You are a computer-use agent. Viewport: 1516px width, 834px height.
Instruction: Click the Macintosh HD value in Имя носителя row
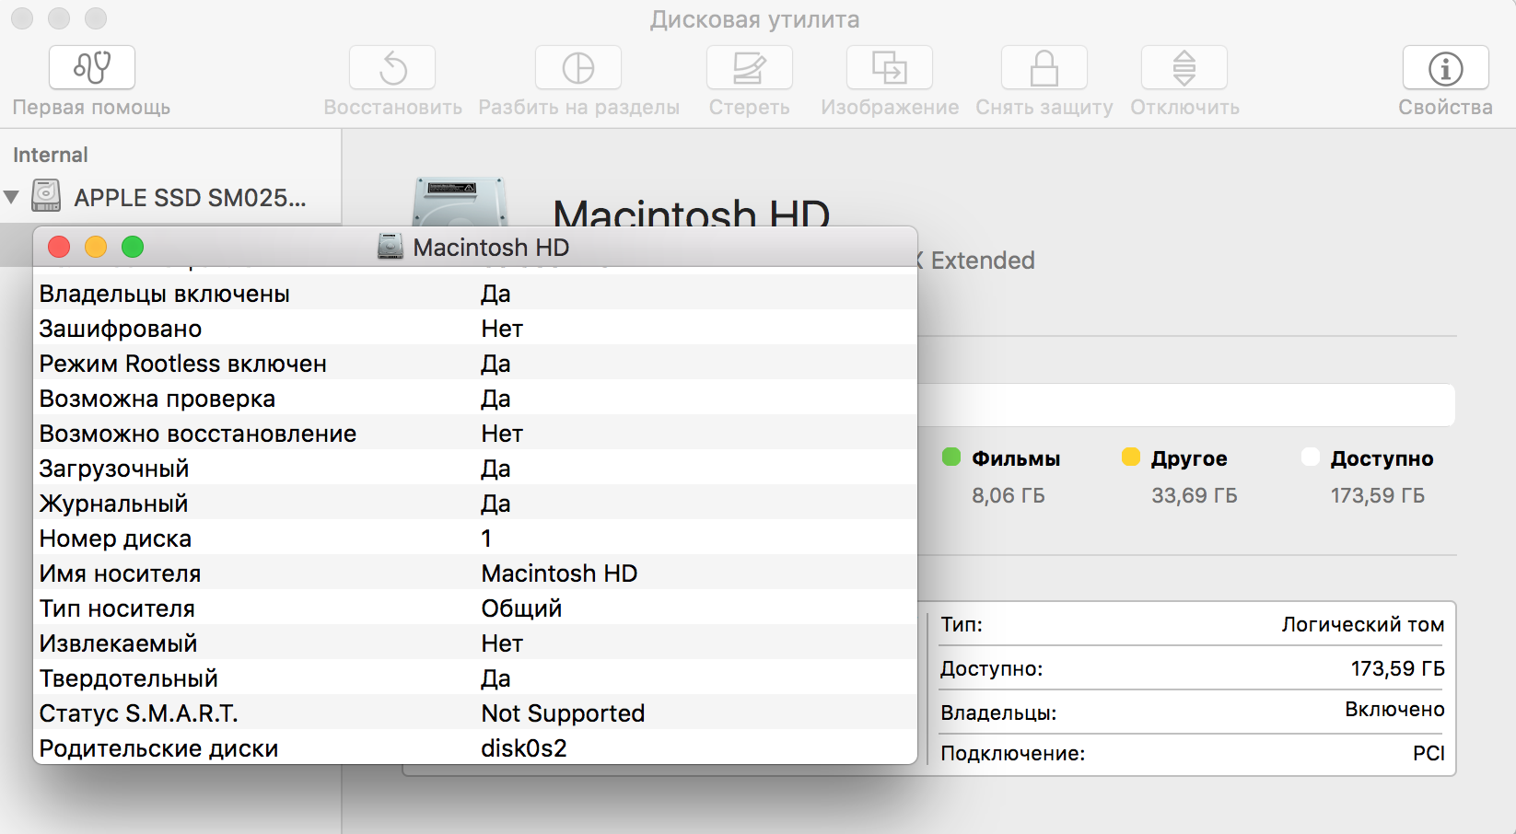click(x=559, y=573)
